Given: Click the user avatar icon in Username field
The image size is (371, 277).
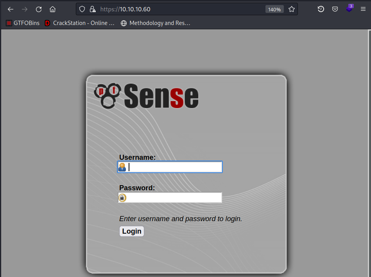Looking at the screenshot, I should click(122, 167).
